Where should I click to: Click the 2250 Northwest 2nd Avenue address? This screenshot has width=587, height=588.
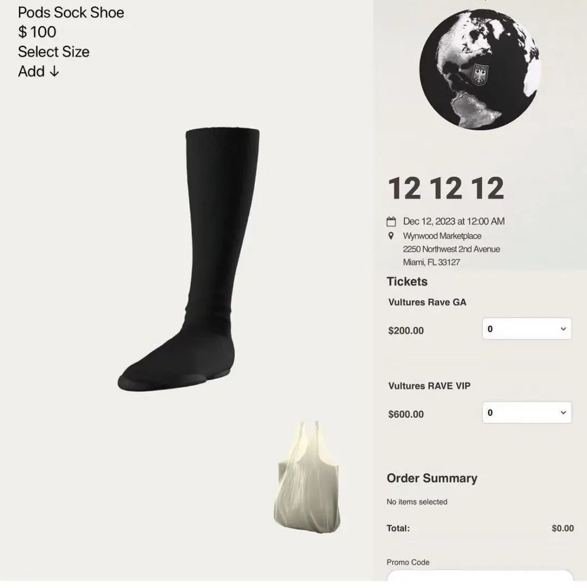452,249
